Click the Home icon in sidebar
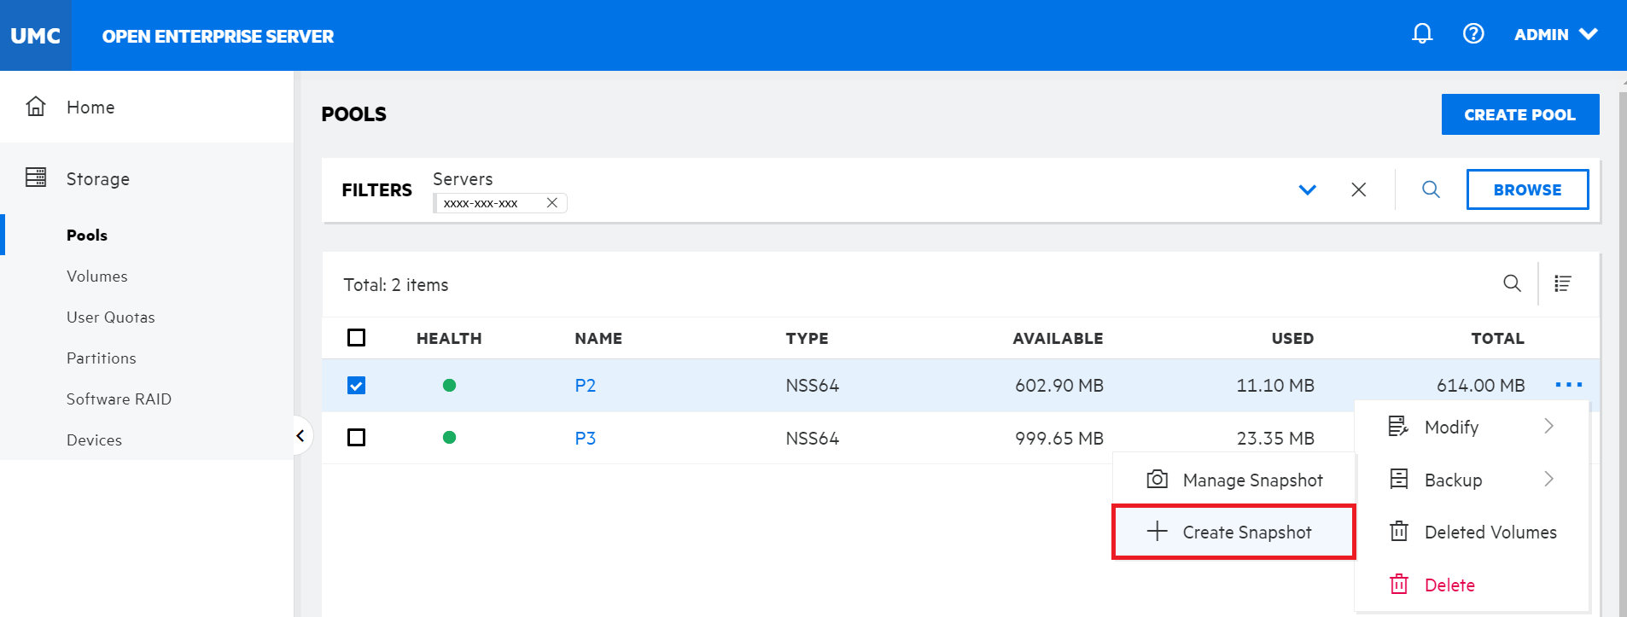The image size is (1627, 617). pyautogui.click(x=36, y=107)
